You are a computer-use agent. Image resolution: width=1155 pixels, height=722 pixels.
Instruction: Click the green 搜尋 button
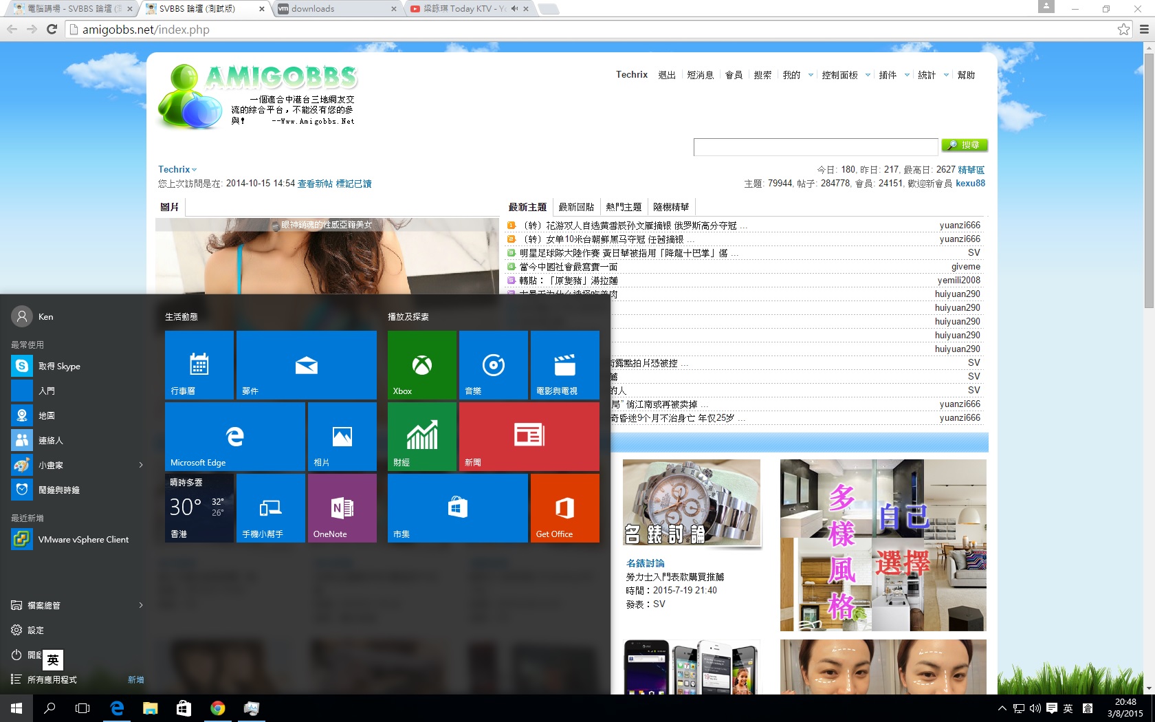pos(965,145)
